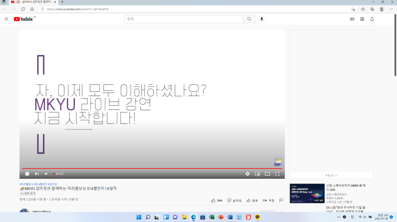Save video to playlist with 저장
The height and width of the screenshot is (222, 397).
click(268, 200)
